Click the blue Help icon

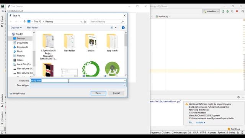(x=123, y=28)
